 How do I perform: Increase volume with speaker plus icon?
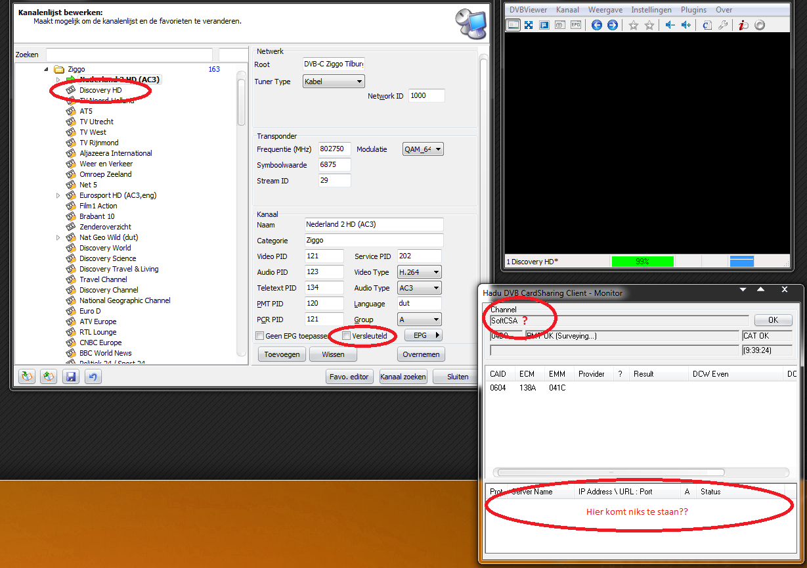tap(686, 25)
